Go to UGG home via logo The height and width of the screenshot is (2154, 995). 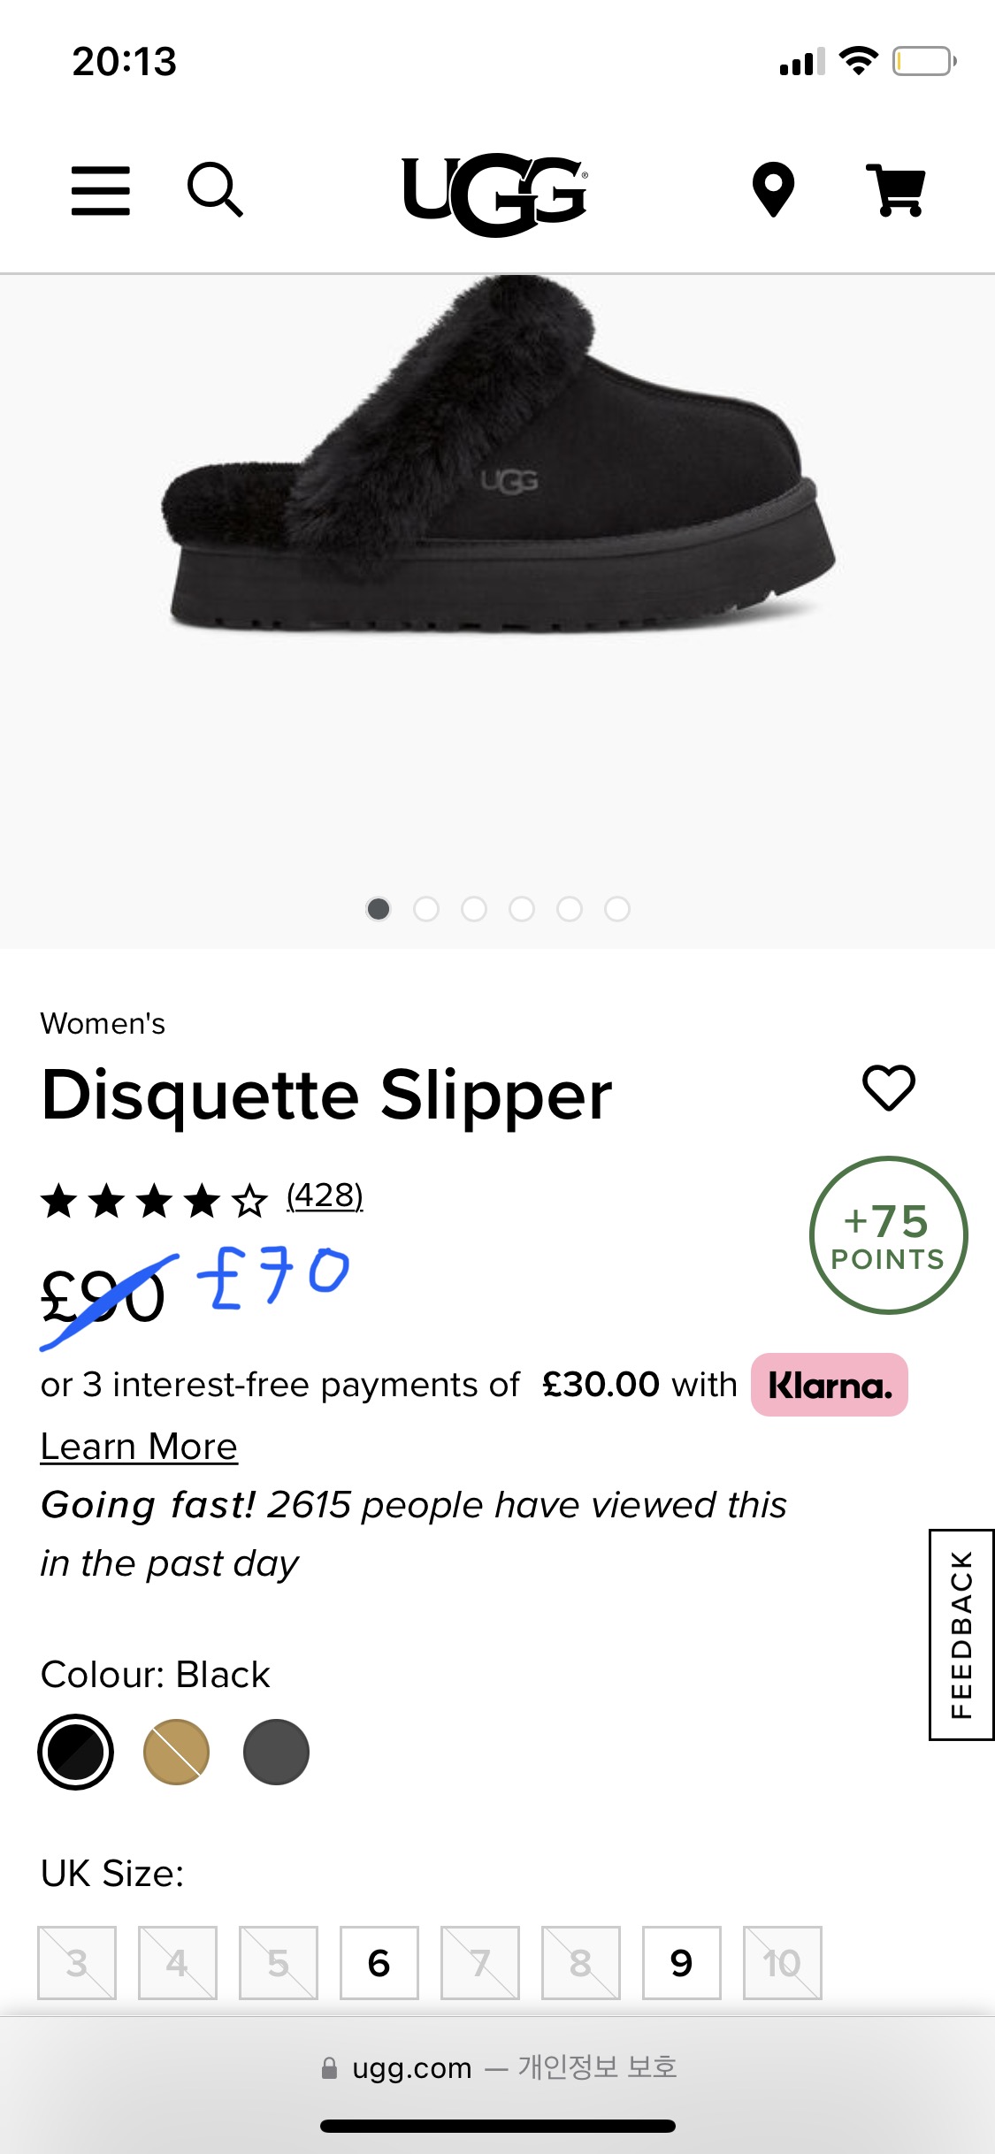(x=494, y=194)
